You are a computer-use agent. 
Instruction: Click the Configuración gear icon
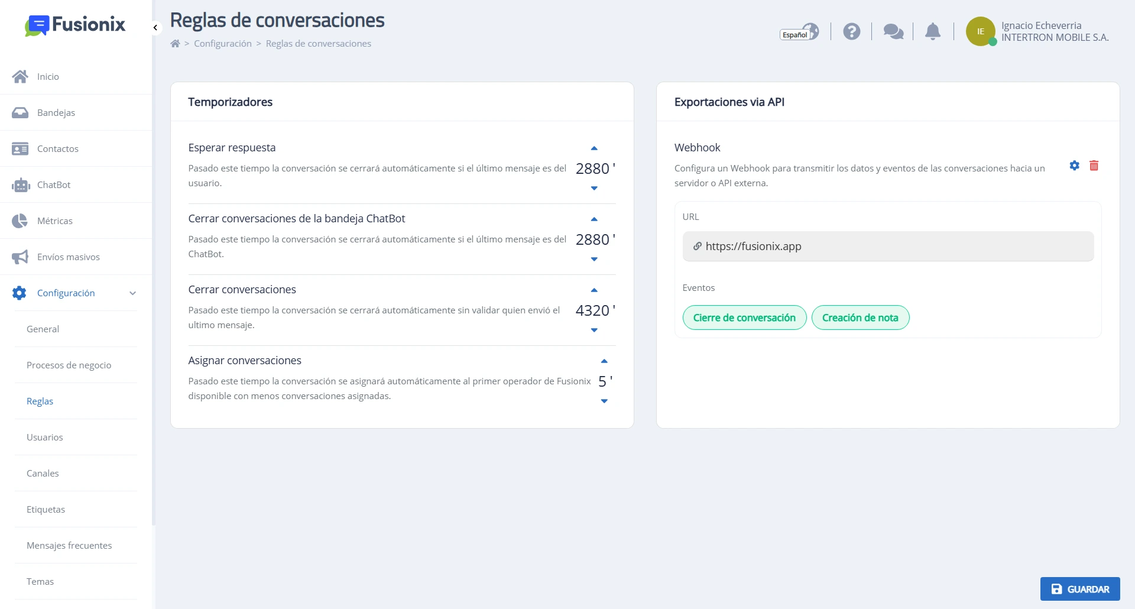point(20,293)
